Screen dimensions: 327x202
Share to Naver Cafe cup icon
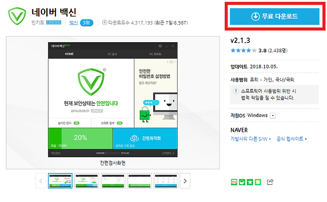(242, 182)
